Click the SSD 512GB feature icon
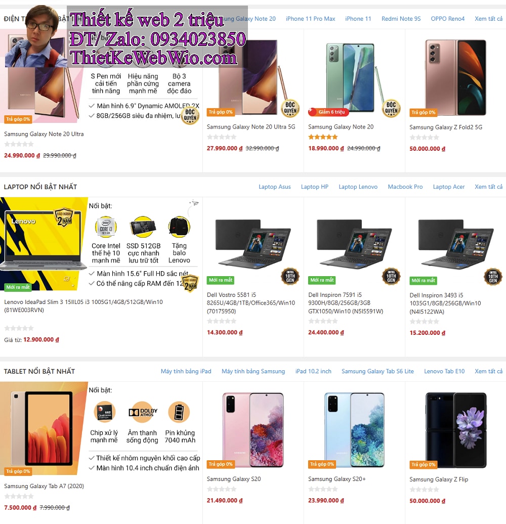506x524 pixels. (x=143, y=227)
